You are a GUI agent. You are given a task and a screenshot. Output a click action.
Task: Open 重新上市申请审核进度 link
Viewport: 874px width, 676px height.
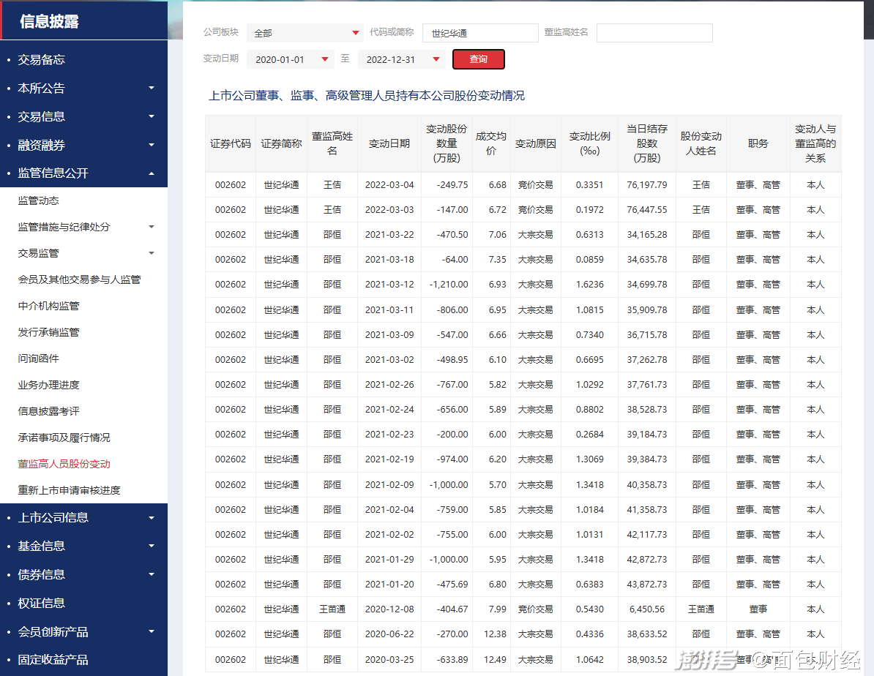(x=70, y=490)
